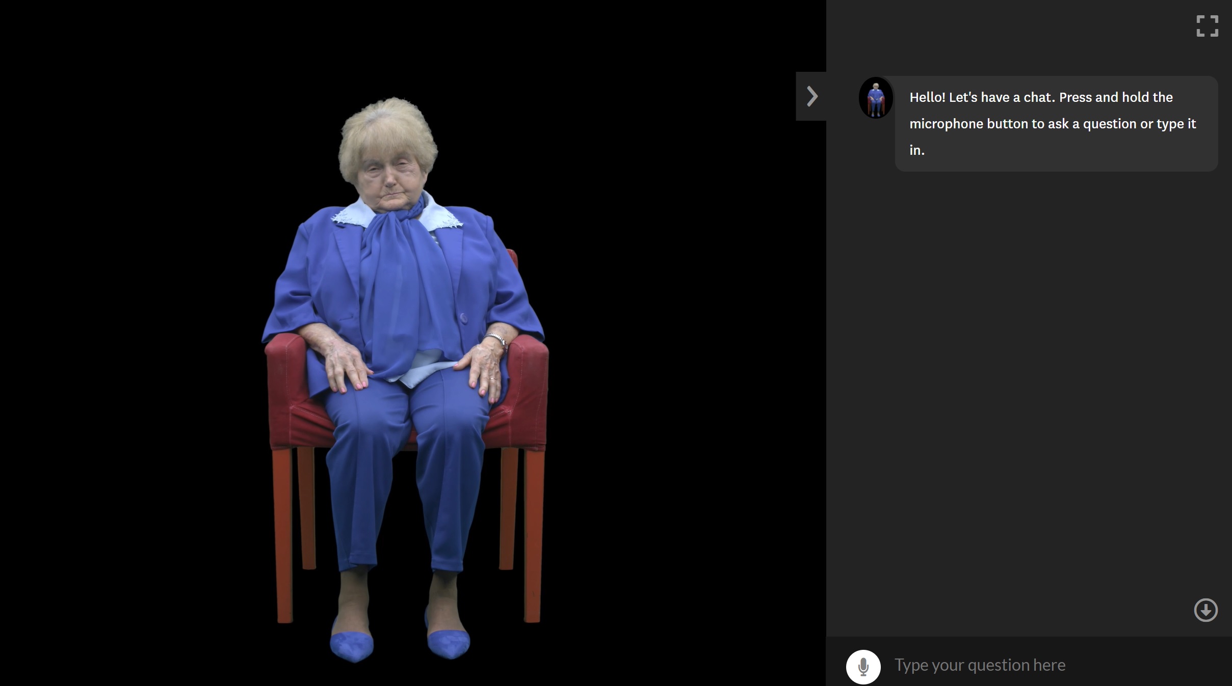This screenshot has width=1232, height=686.
Task: Click the word 'in.' ending the greeting
Action: pos(916,150)
